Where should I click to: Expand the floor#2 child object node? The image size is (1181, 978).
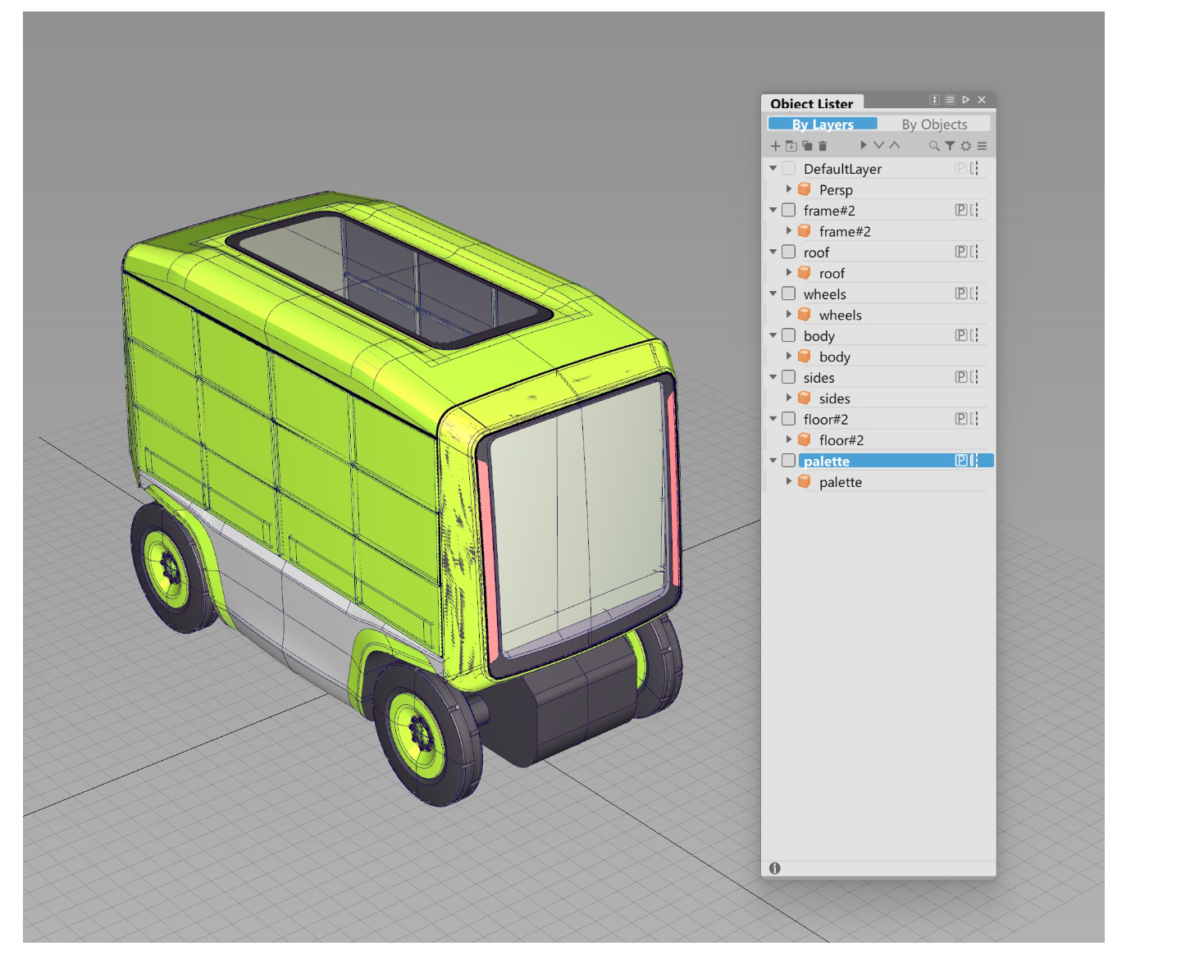pos(789,440)
